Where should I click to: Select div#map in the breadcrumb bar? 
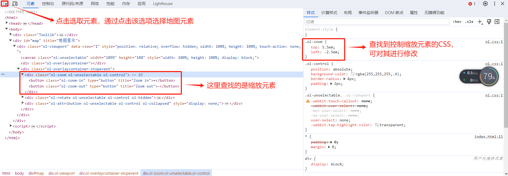[36, 173]
